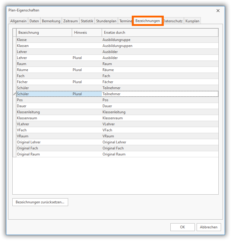The height and width of the screenshot is (241, 231).
Task: Click the Bezeichnungen zurücksetzen button
Action: pos(40,202)
